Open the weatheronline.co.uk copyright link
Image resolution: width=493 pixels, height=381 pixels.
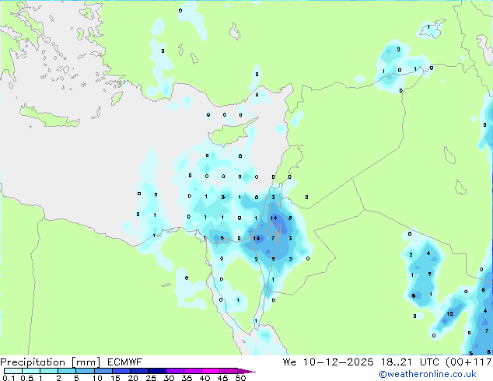click(428, 374)
